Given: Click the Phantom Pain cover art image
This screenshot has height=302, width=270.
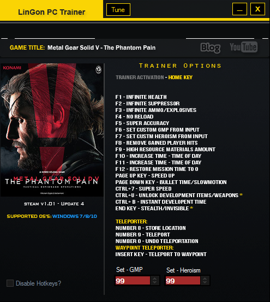Looking at the screenshot, I should pyautogui.click(x=52, y=130).
